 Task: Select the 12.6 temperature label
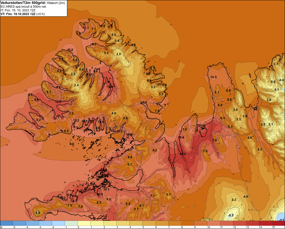tap(101, 122)
